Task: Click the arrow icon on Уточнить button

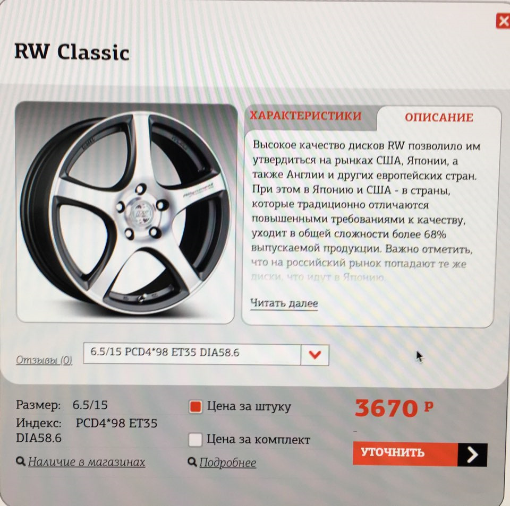Action: 472,455
